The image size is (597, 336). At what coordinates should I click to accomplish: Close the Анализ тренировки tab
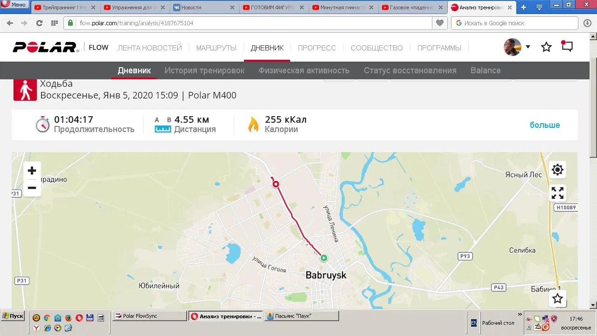click(x=509, y=7)
